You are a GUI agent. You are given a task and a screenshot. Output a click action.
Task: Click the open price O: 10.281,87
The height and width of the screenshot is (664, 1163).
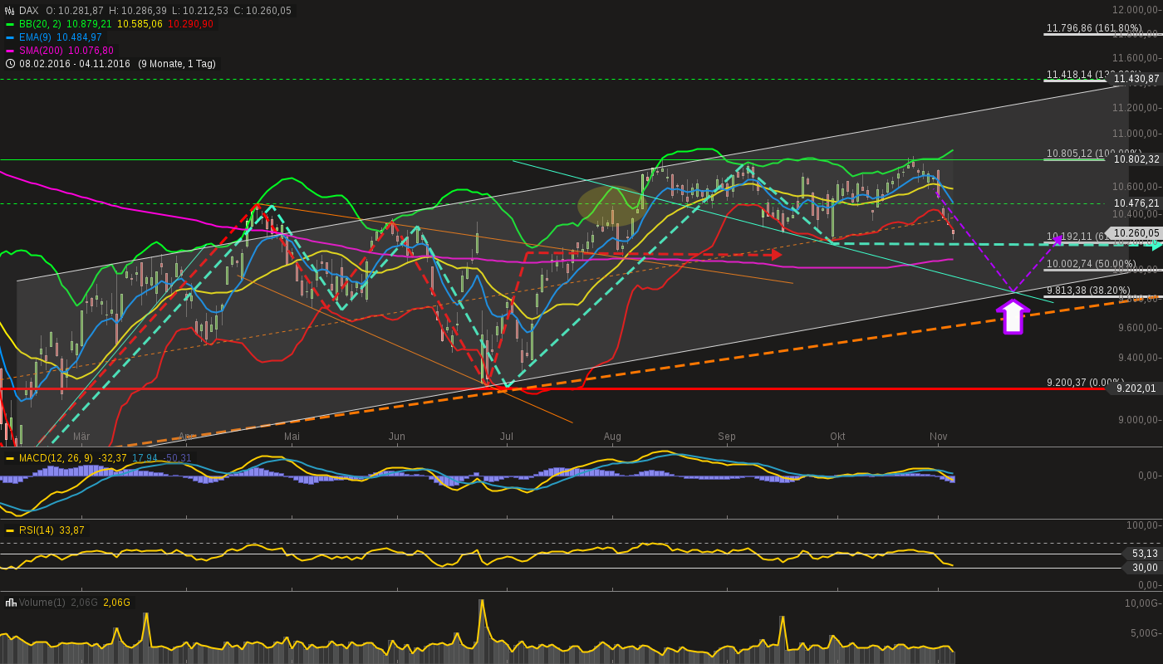point(75,11)
